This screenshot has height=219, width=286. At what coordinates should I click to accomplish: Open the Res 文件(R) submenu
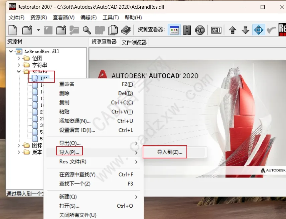tap(94, 162)
